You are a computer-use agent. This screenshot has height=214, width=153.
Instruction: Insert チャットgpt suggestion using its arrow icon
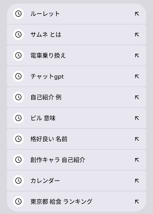(x=137, y=76)
